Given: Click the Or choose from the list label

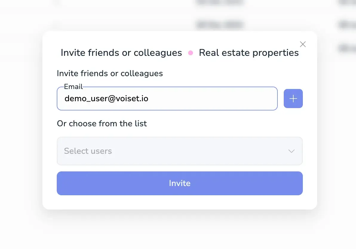Looking at the screenshot, I should click(x=102, y=124).
